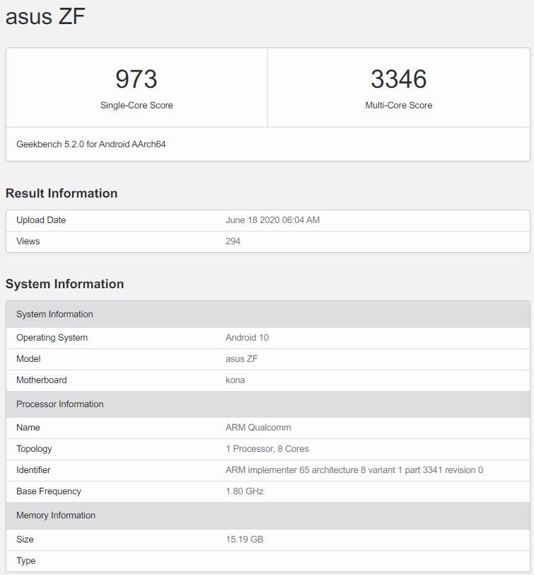This screenshot has width=534, height=575.
Task: Click the 'Motherboard' row label
Action: 42,380
